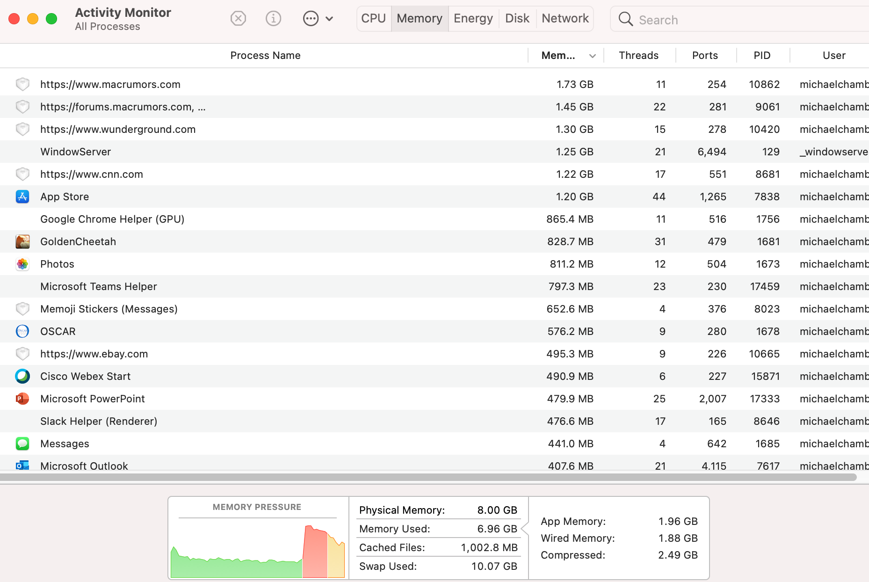Select the Memory tab
Viewport: 869px width, 582px height.
[420, 19]
